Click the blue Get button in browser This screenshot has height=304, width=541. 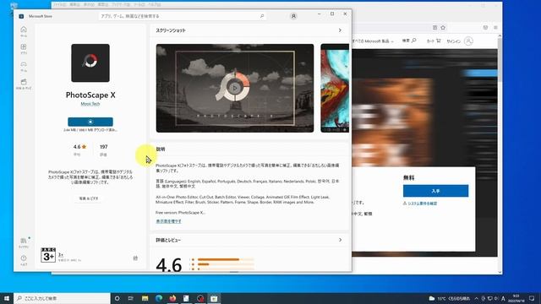point(436,191)
